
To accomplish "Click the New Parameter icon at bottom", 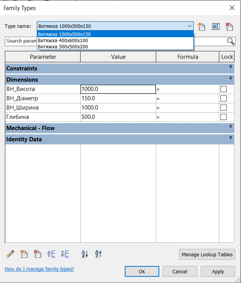I will [x=24, y=254].
